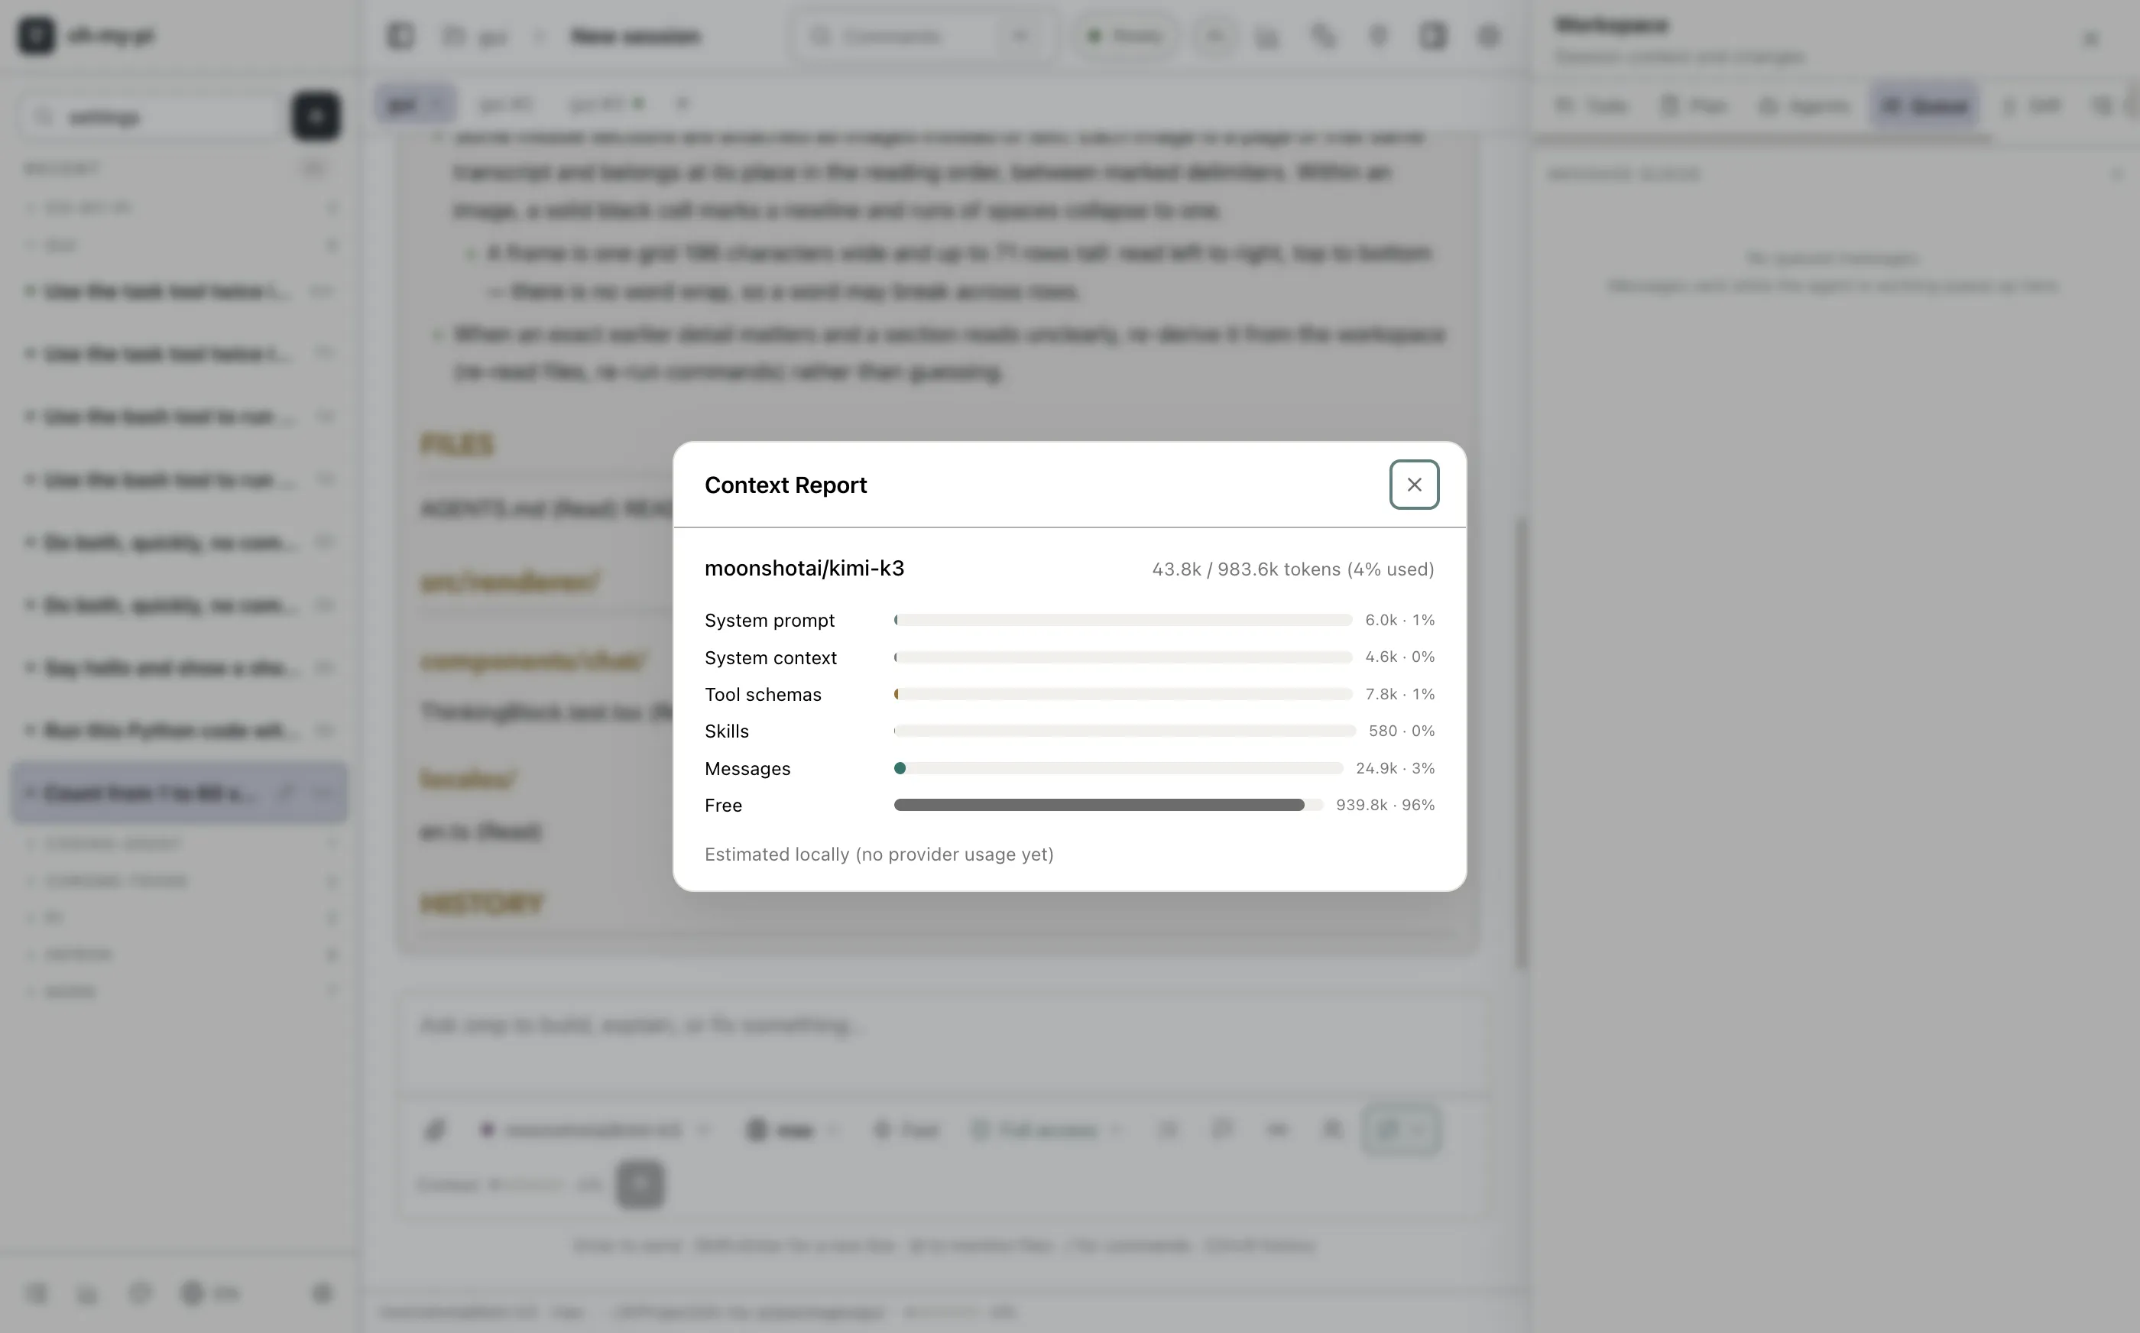
Task: Click the Messages usage bar
Action: click(x=1117, y=769)
